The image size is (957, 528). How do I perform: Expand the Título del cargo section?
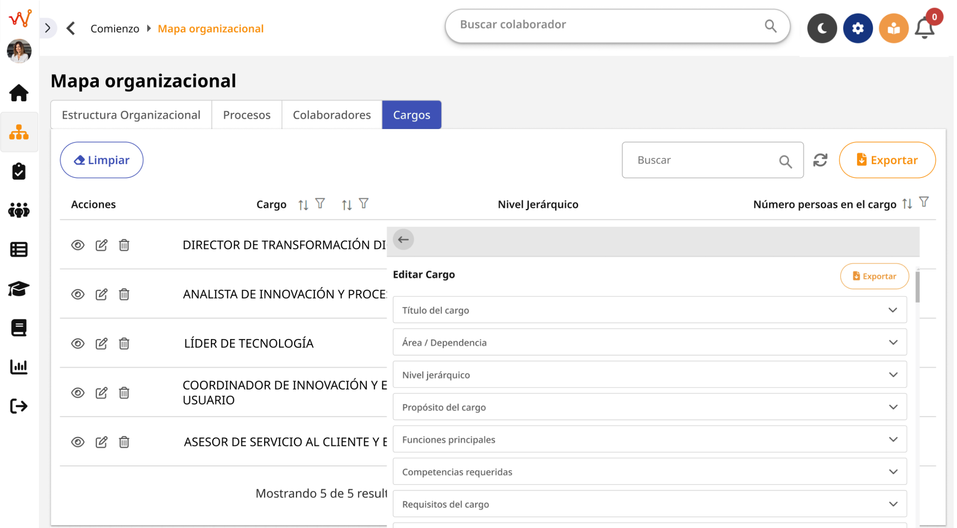(649, 310)
